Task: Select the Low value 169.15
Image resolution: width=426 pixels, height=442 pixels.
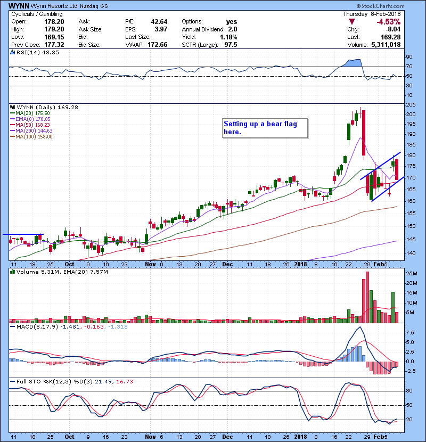Action: 54,37
